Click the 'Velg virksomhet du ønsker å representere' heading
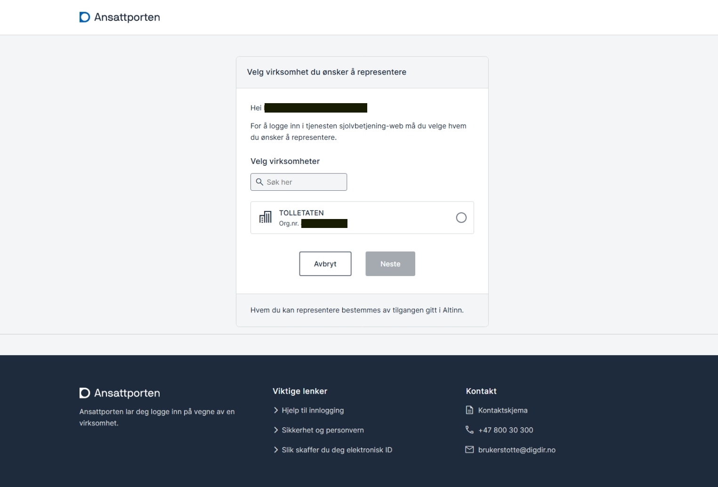The image size is (718, 487). pos(327,72)
